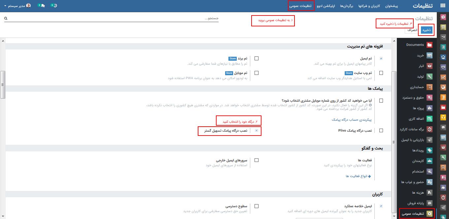Viewport: 449px width, 219px height.
Task: Click the Store badge next to تم برند
Action: click(233, 58)
